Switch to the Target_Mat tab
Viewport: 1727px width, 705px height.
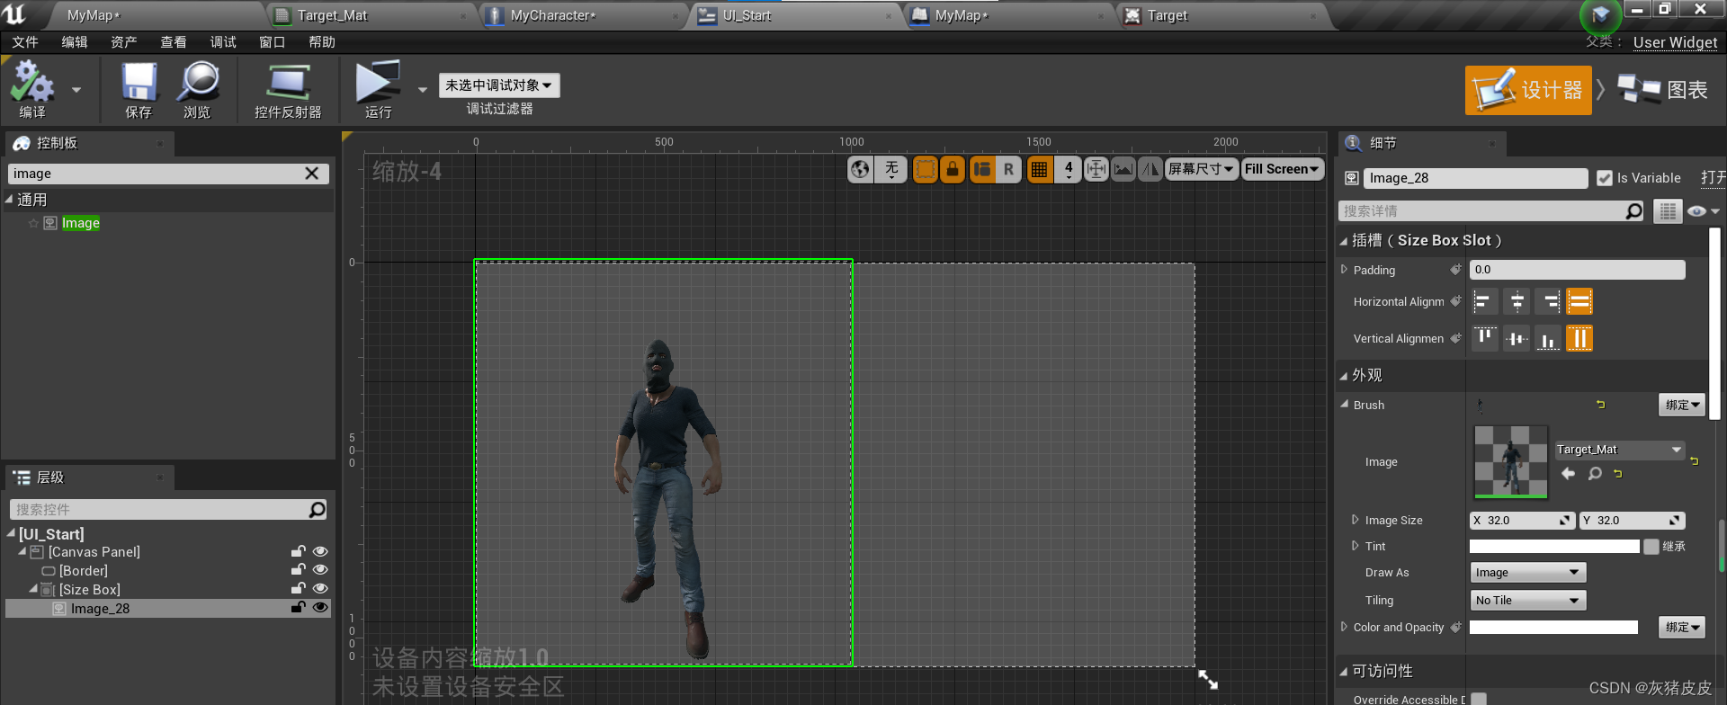(x=371, y=15)
